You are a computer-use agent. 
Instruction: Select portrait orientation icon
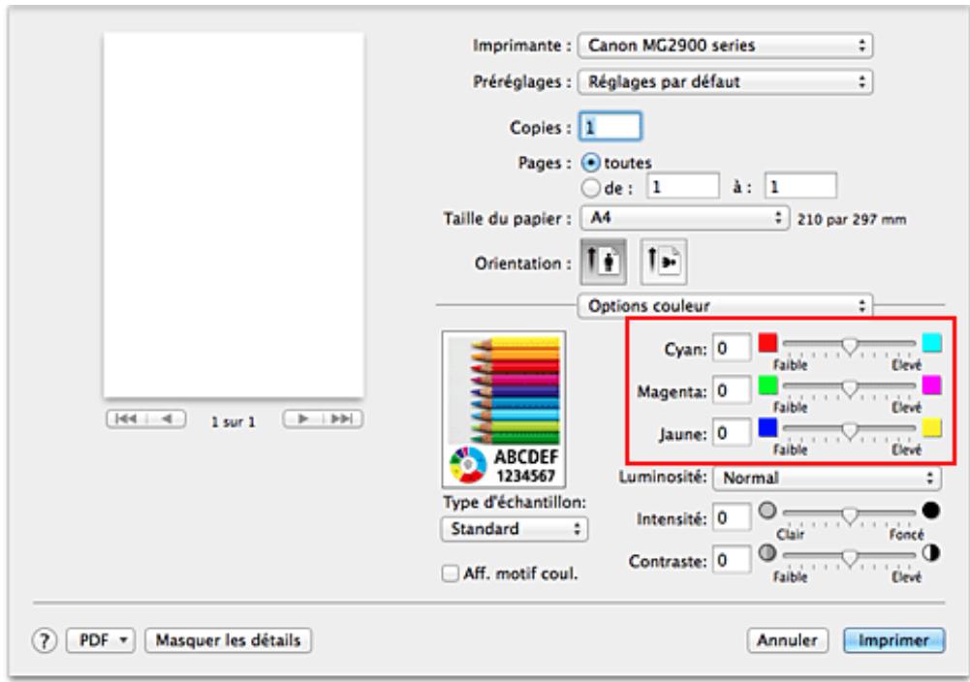pos(603,263)
